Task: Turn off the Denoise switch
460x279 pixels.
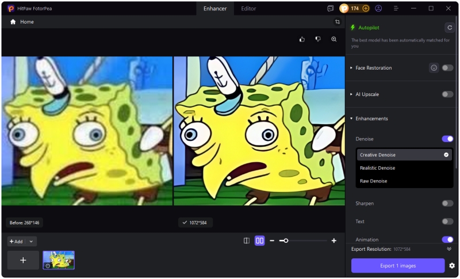Action: 448,139
